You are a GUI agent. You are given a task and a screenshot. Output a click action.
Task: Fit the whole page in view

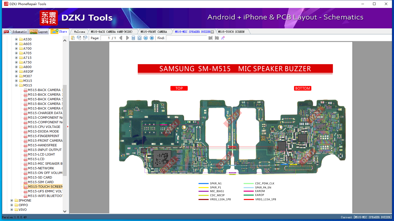140,38
